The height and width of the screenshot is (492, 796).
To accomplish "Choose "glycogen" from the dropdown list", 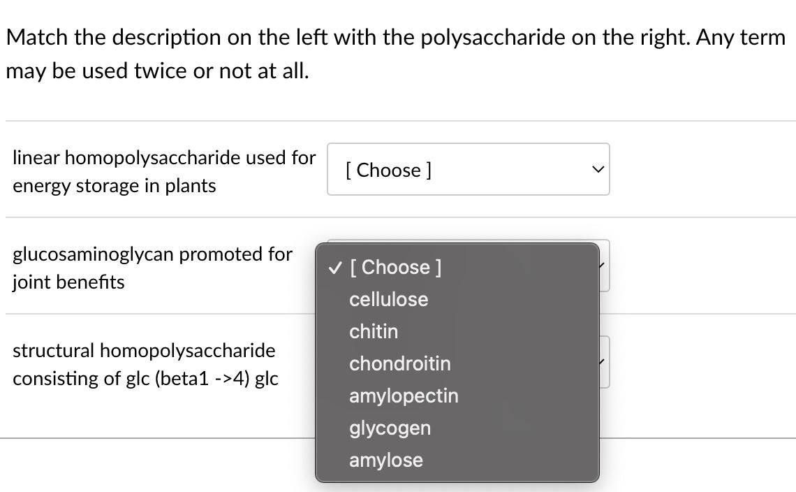I will click(x=390, y=428).
